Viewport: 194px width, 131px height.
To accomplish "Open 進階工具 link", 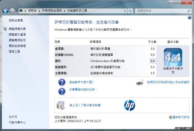I will coord(14,51).
